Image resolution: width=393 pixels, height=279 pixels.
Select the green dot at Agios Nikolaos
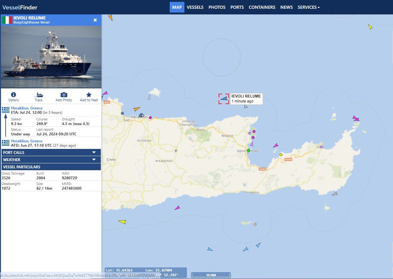[248, 150]
